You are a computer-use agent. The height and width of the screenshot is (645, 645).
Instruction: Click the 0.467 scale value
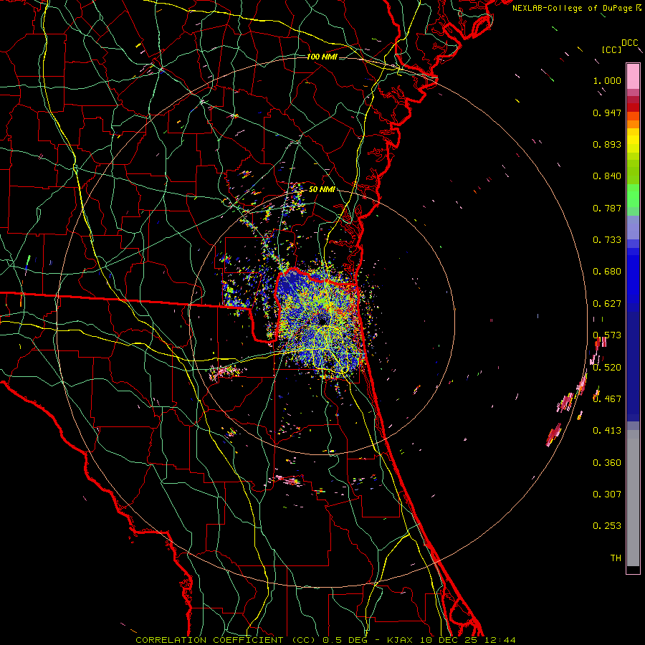coord(607,399)
